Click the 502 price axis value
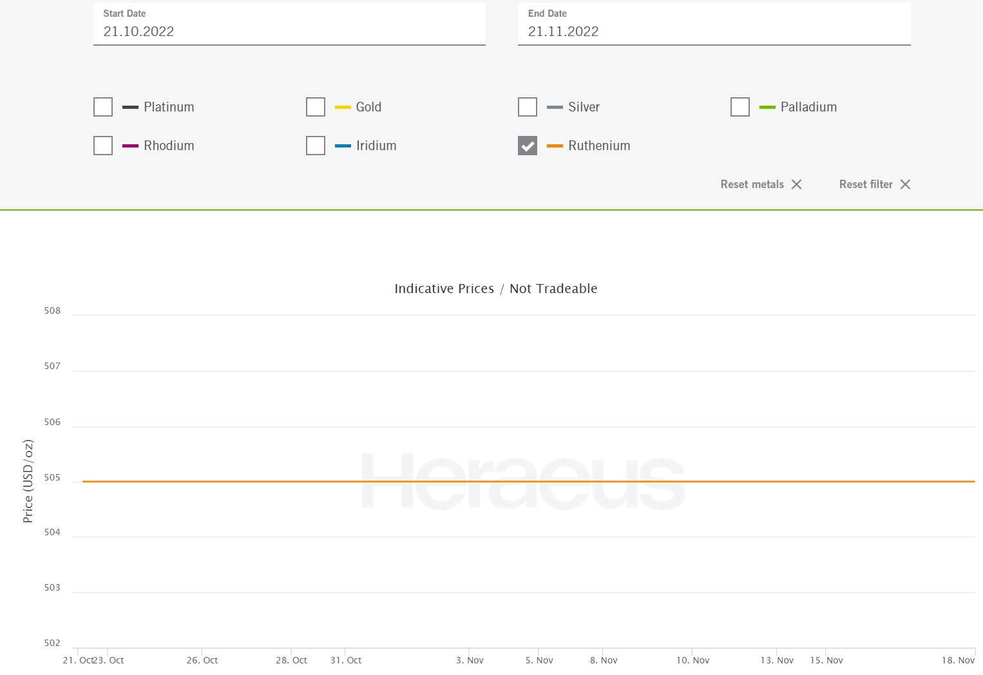The width and height of the screenshot is (983, 675). pyautogui.click(x=52, y=643)
